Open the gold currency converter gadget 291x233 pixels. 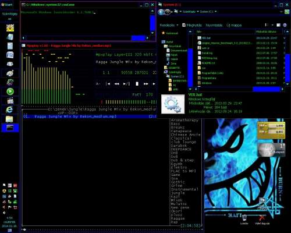271,130
